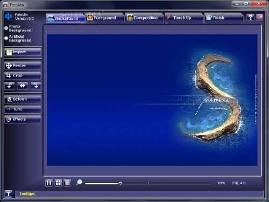Click the rotate left icon button
The image size is (269, 202).
10,86
